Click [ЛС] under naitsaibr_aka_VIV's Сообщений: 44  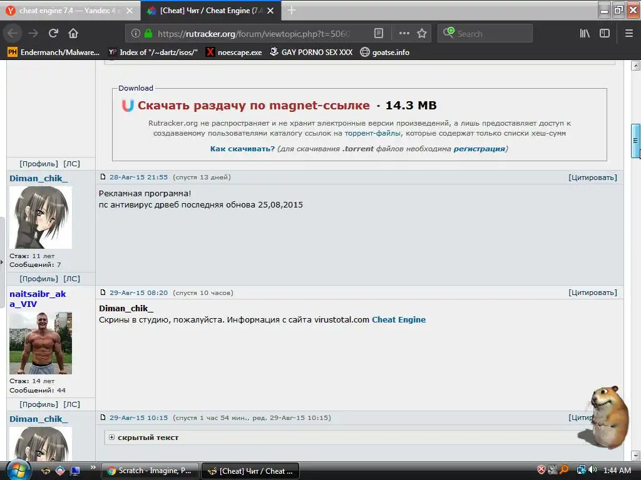[x=71, y=404]
